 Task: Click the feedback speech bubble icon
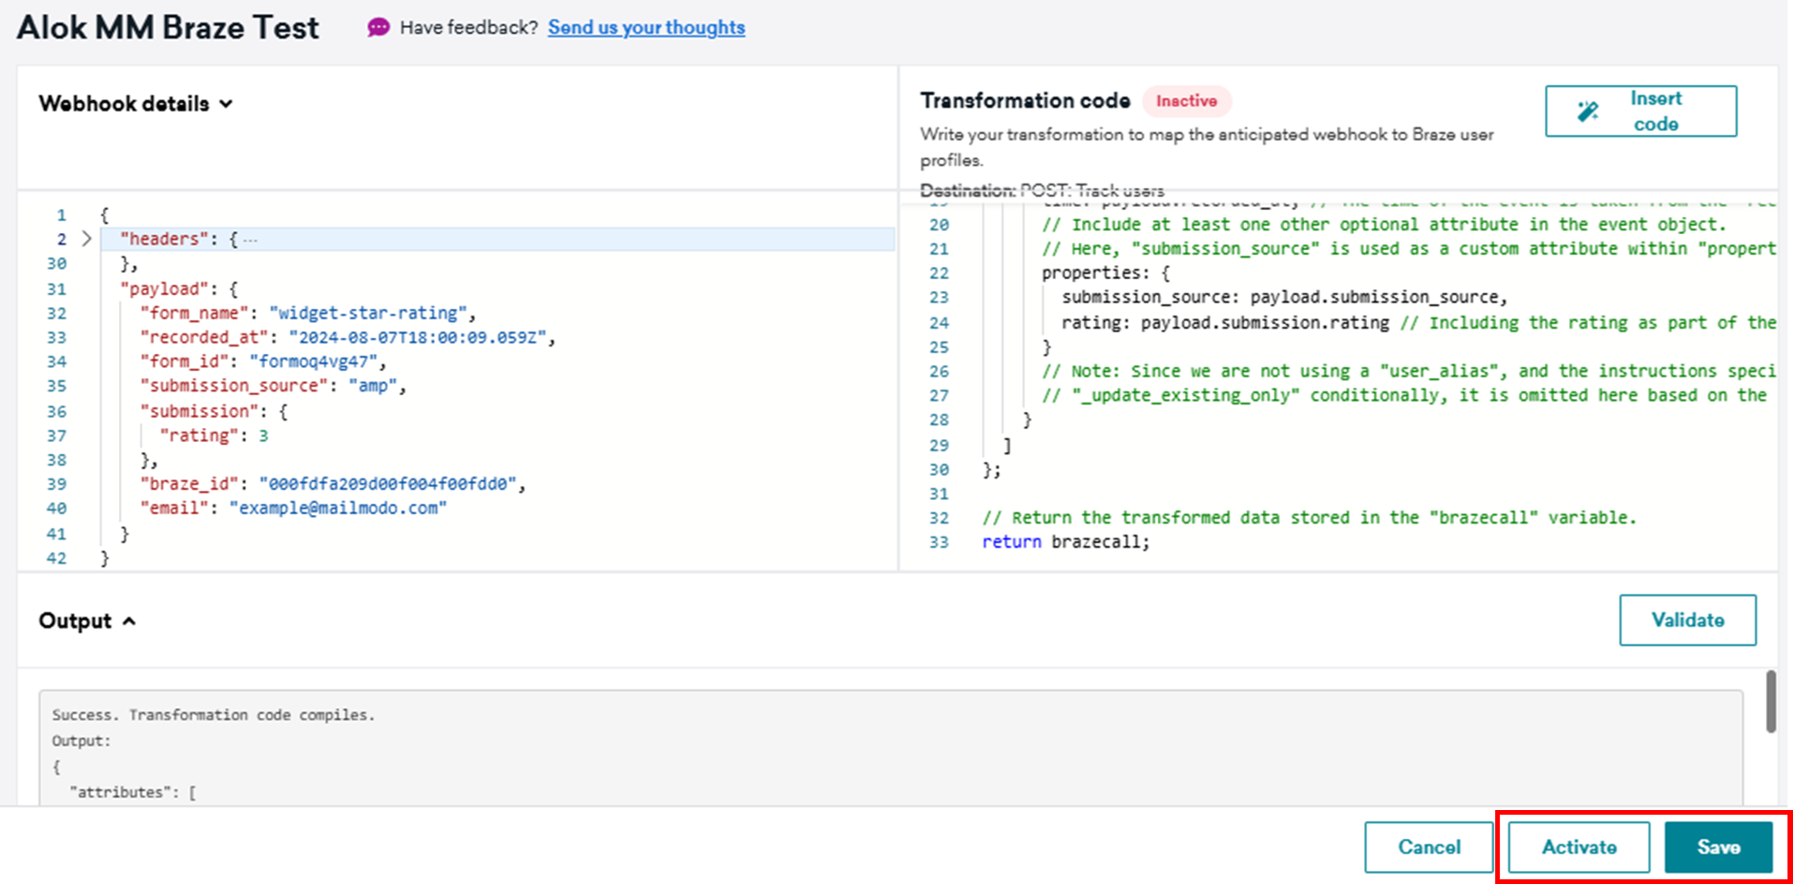pos(378,27)
